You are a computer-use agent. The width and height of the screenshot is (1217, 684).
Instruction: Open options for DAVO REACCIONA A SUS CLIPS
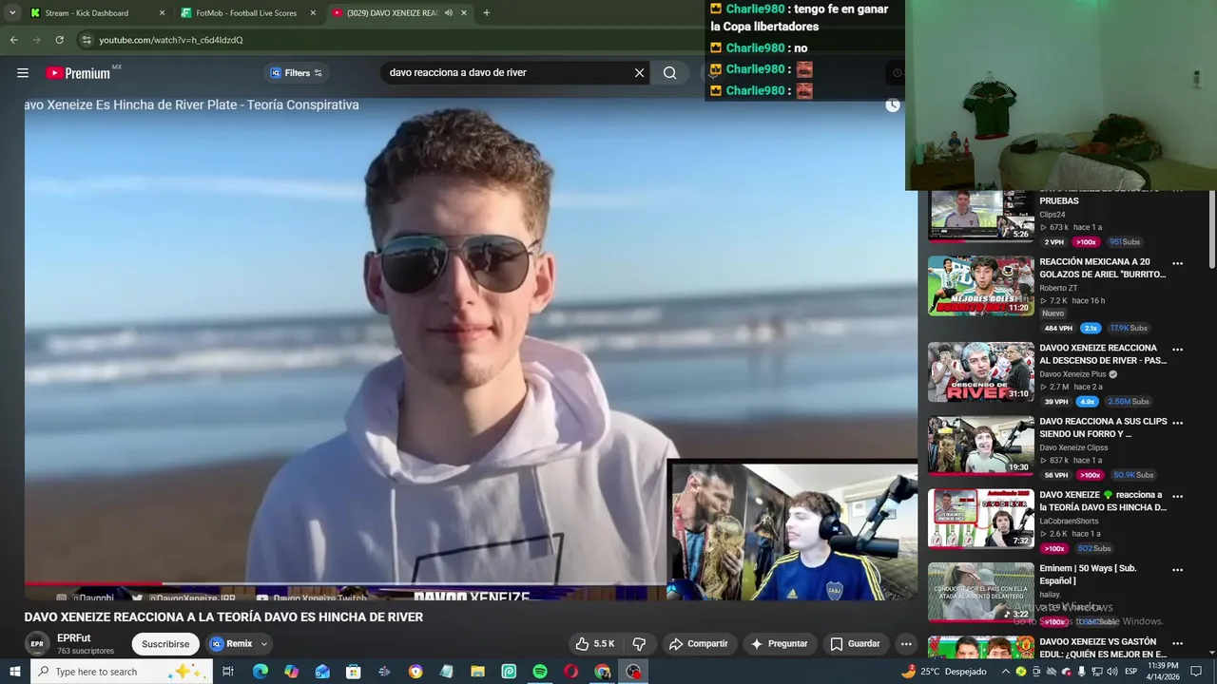(x=1177, y=422)
